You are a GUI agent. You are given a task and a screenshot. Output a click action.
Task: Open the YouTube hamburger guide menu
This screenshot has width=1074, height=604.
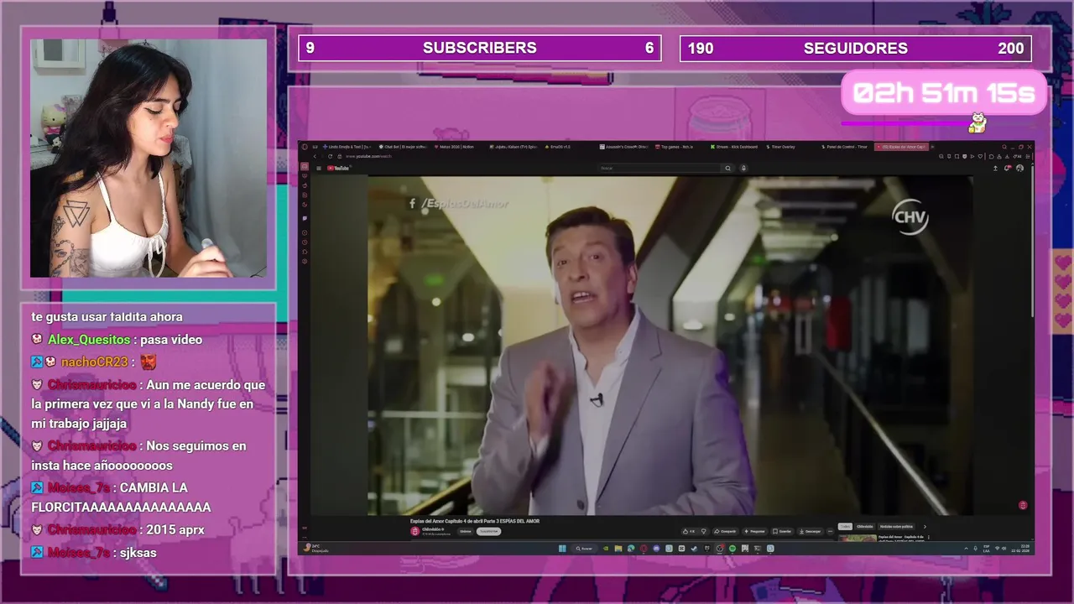point(319,168)
